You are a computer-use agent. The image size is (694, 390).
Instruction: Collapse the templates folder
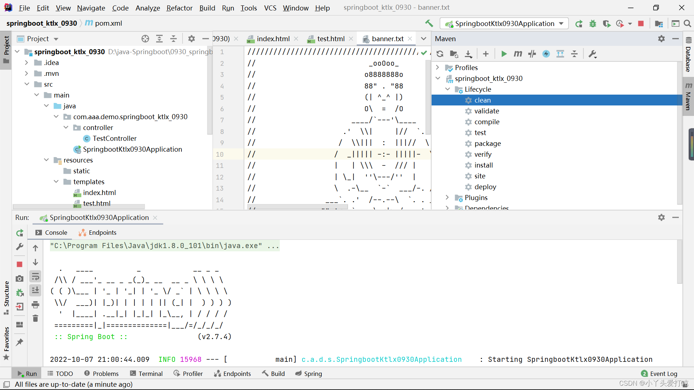tap(56, 182)
